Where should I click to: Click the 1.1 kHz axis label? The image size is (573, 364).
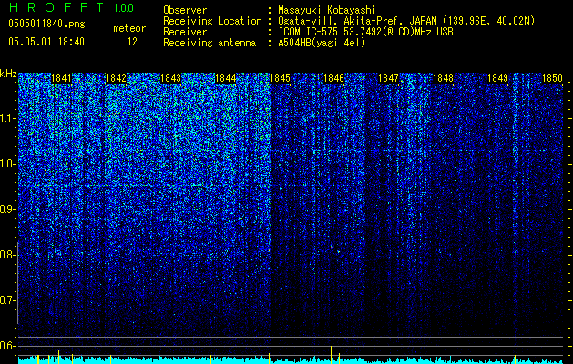pyautogui.click(x=8, y=118)
